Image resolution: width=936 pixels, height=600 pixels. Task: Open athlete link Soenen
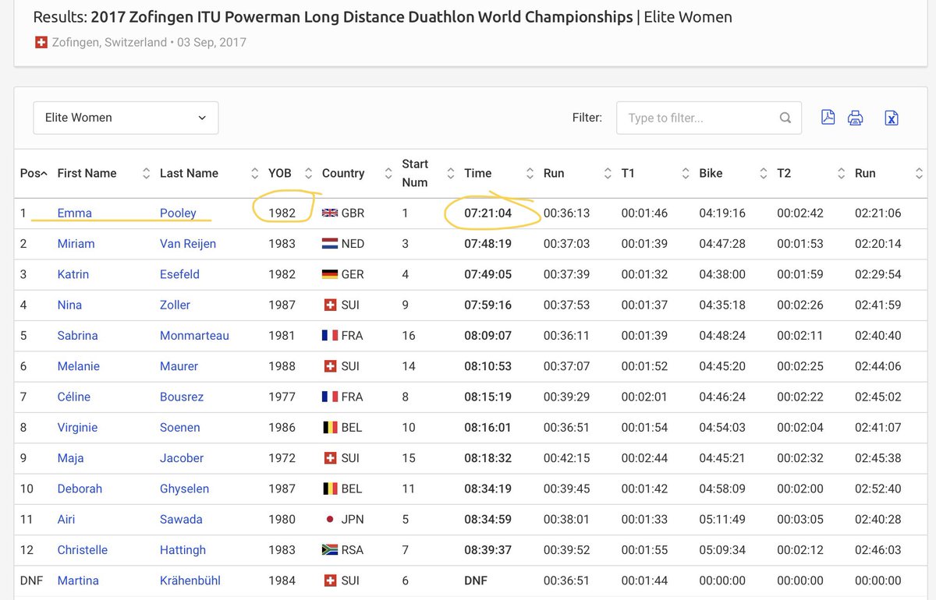(x=179, y=427)
